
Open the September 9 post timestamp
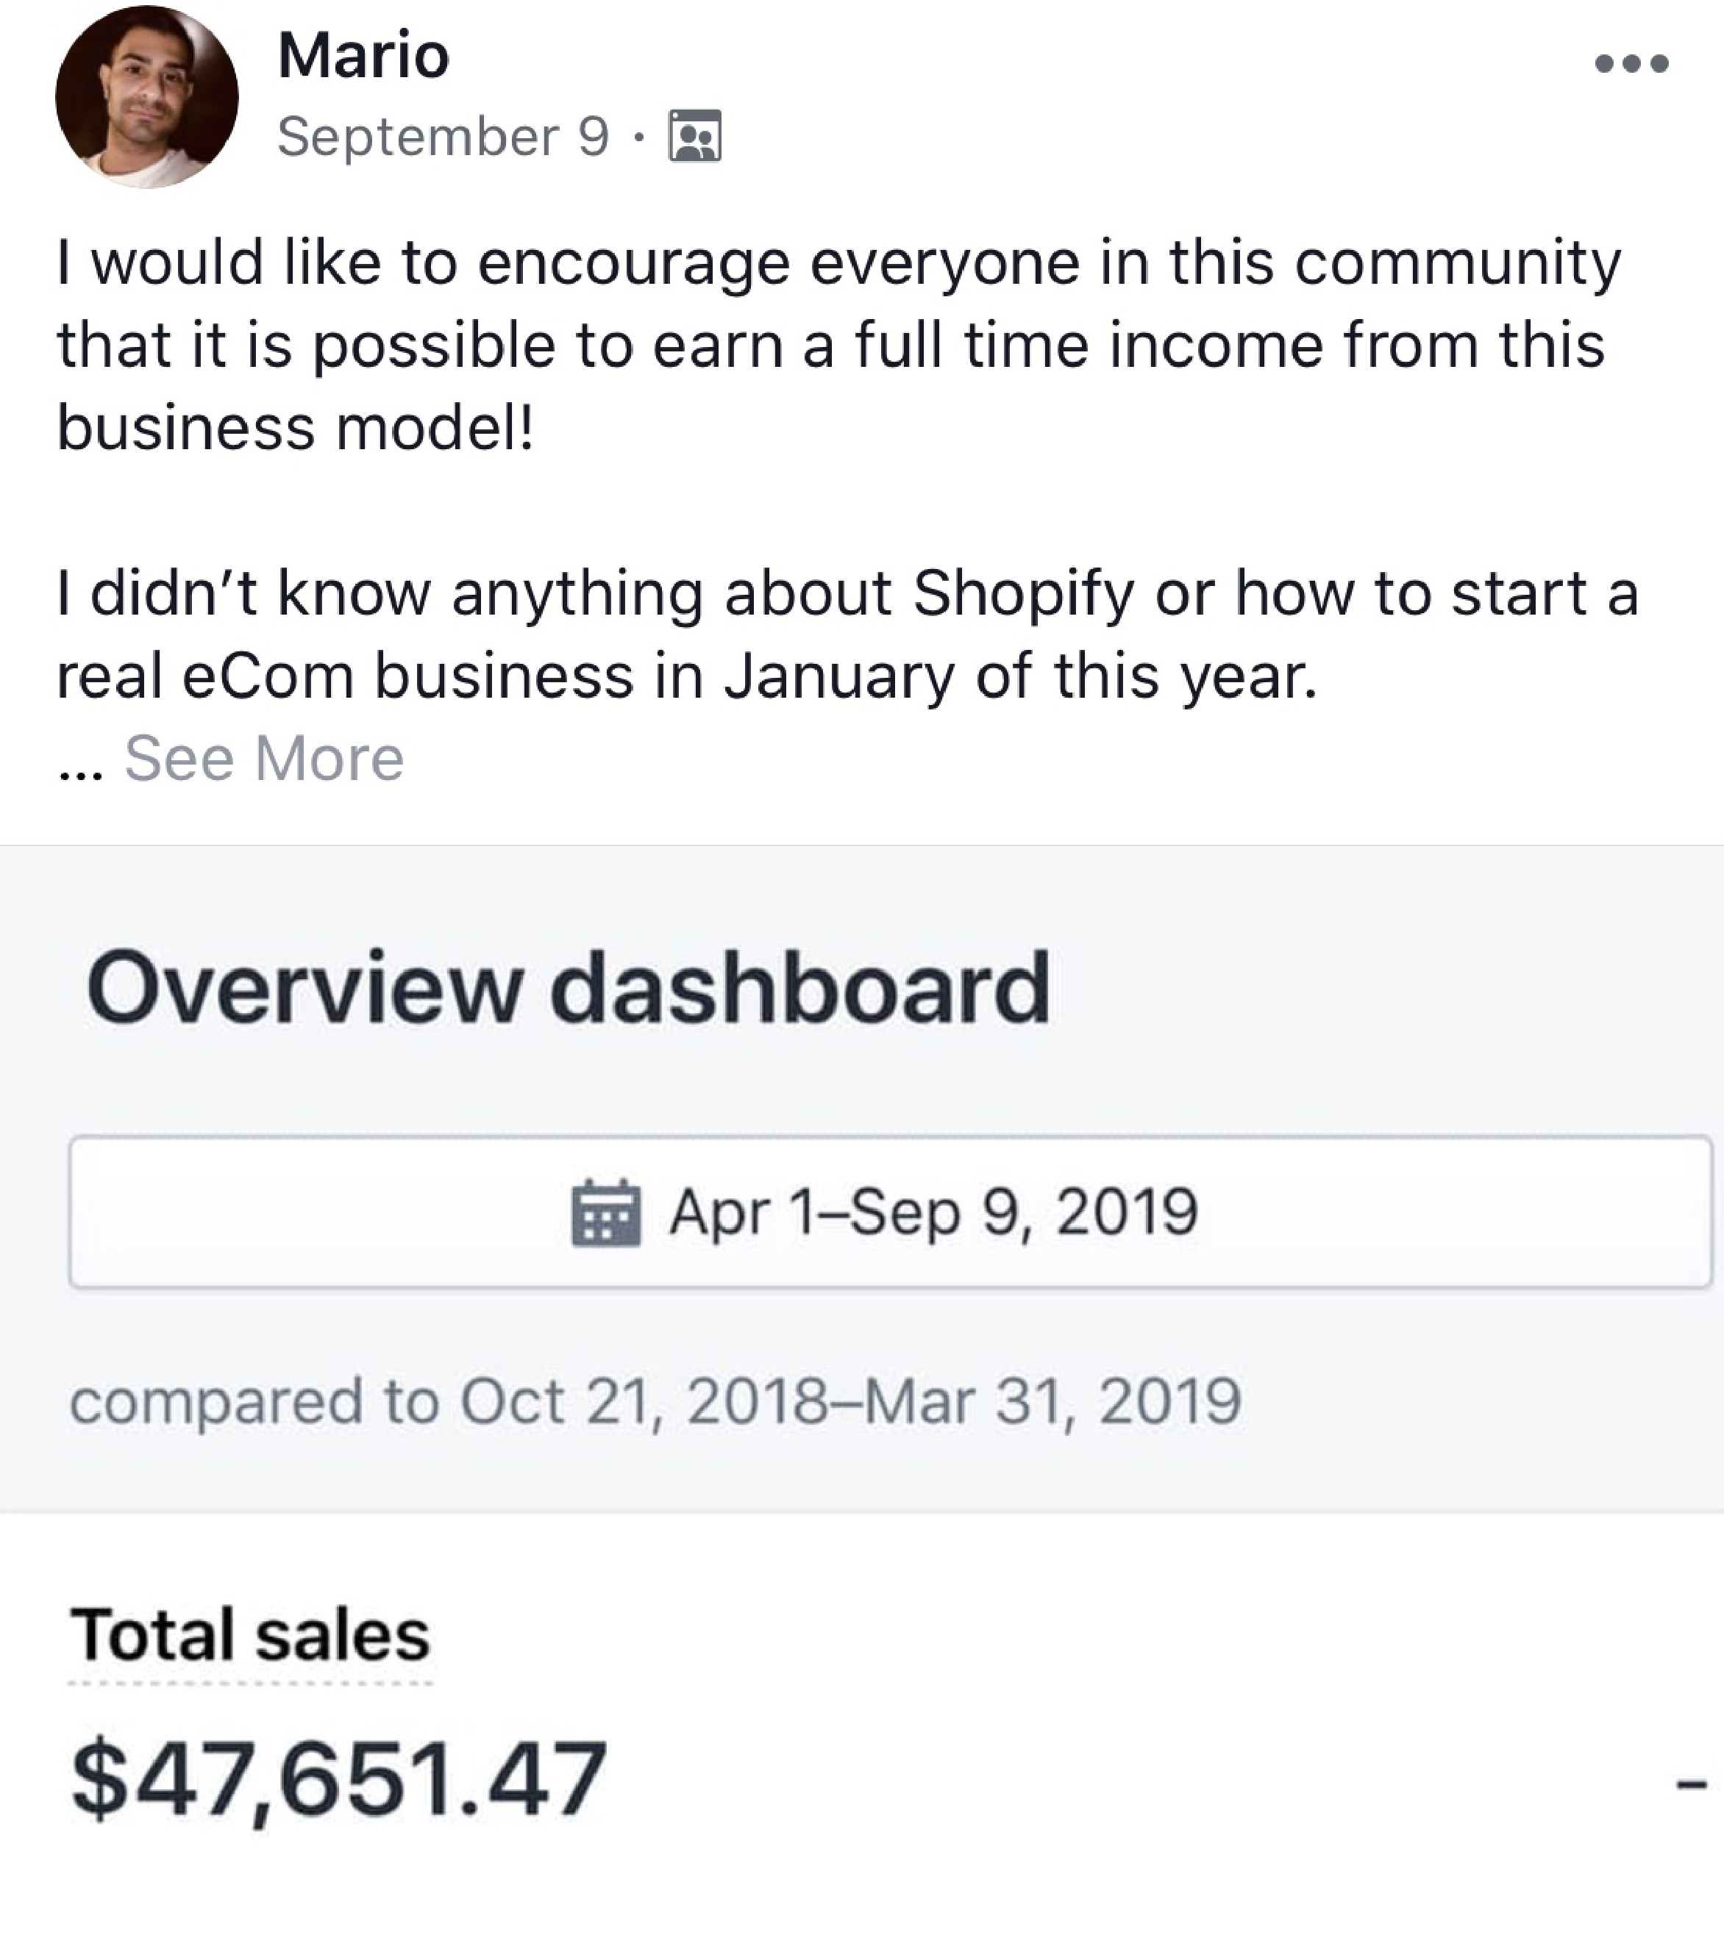point(442,136)
